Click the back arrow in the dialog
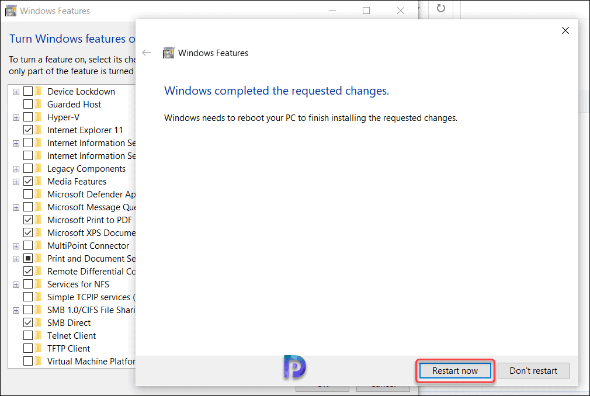 pyautogui.click(x=146, y=53)
